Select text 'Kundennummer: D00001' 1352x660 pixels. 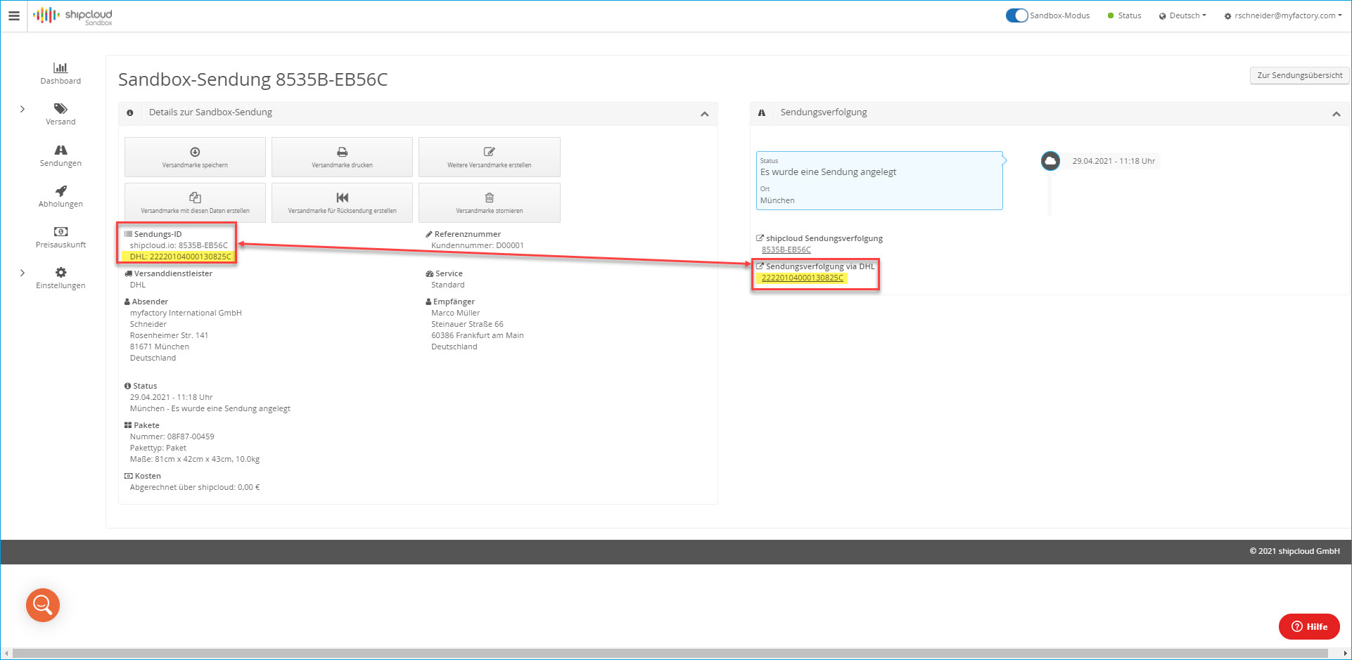tap(478, 245)
